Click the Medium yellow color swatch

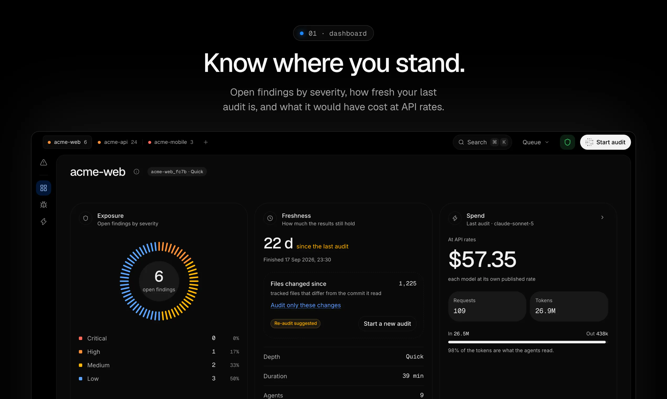click(80, 365)
